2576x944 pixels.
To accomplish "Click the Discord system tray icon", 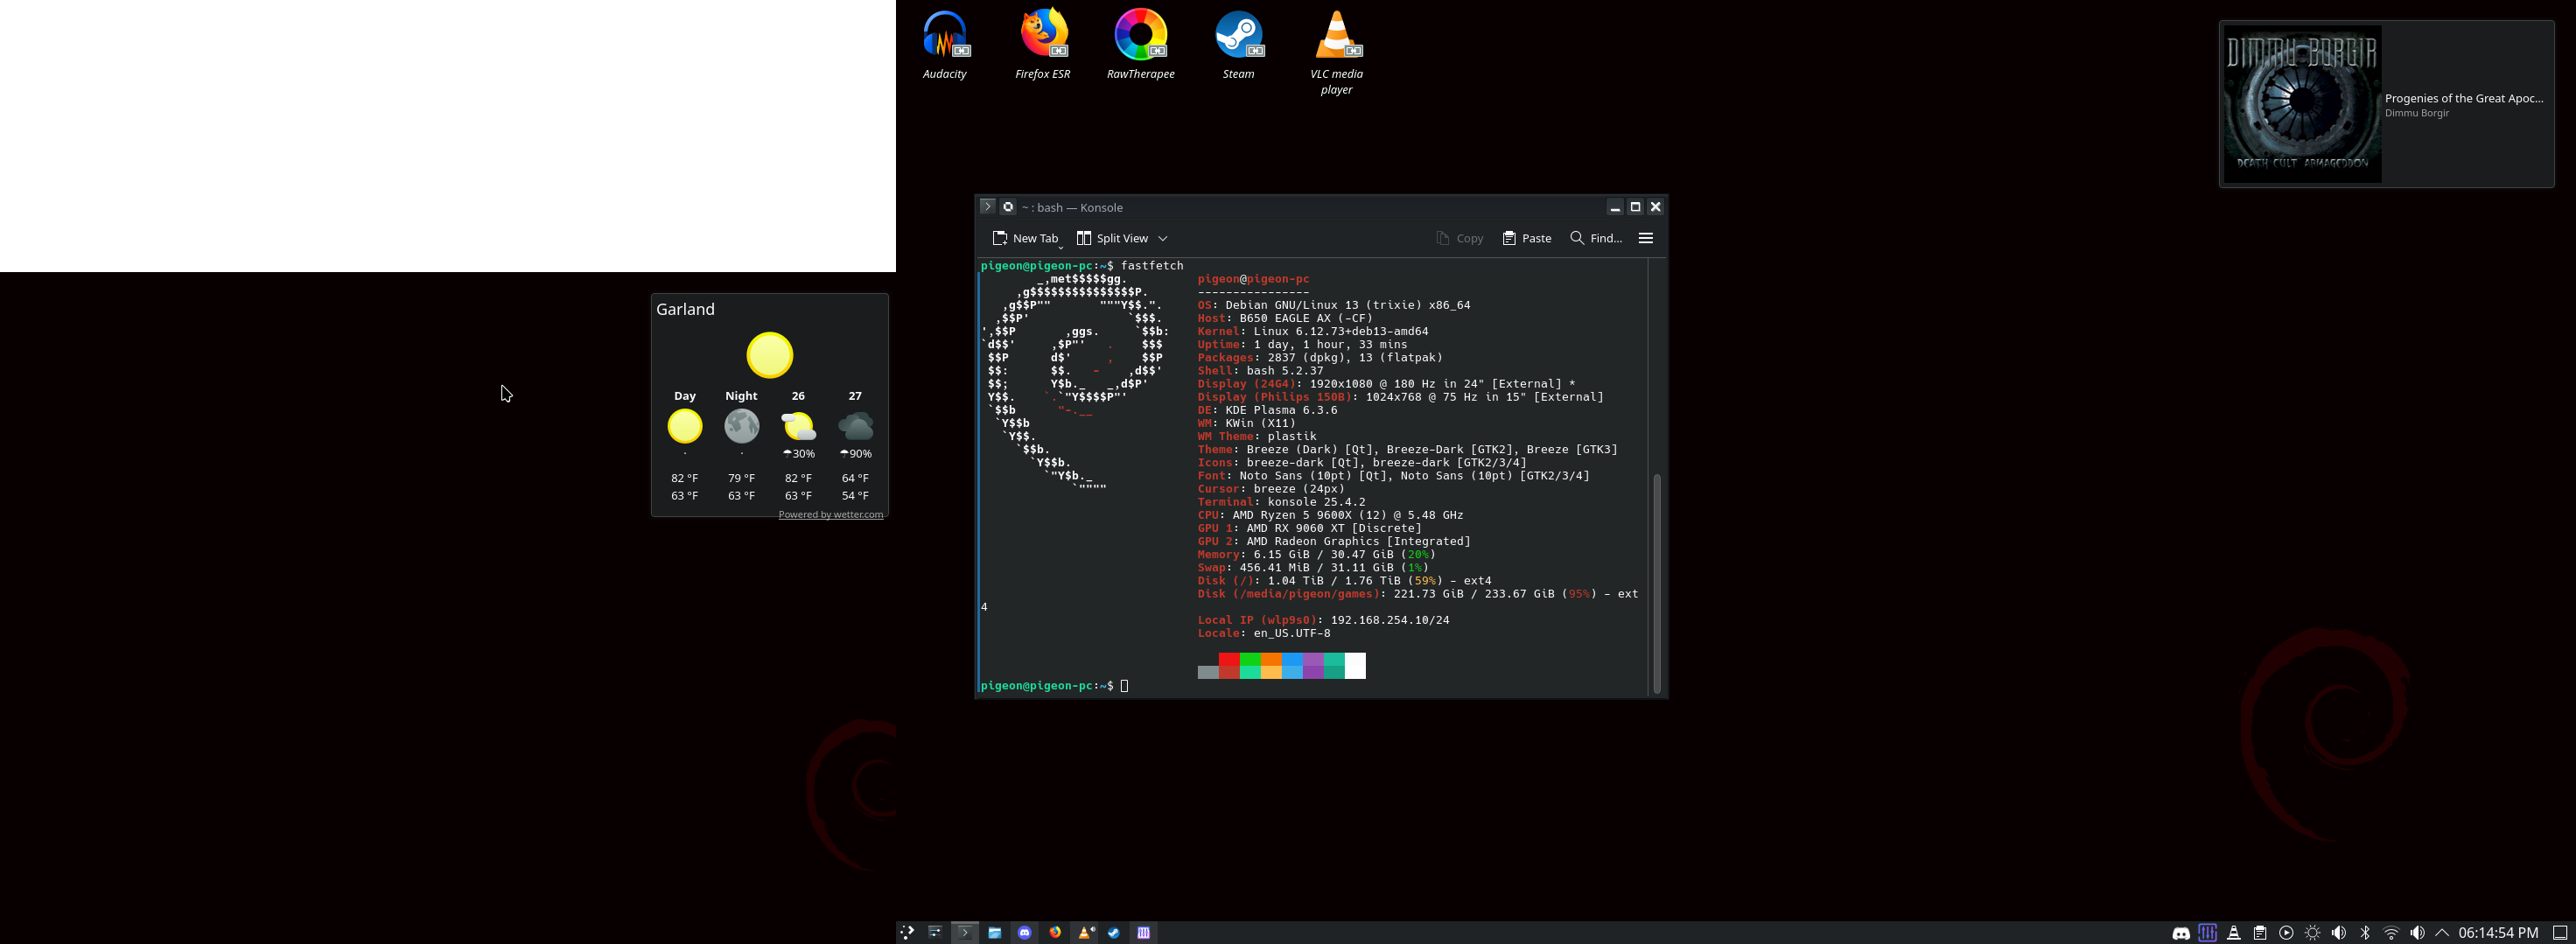I will point(2181,933).
